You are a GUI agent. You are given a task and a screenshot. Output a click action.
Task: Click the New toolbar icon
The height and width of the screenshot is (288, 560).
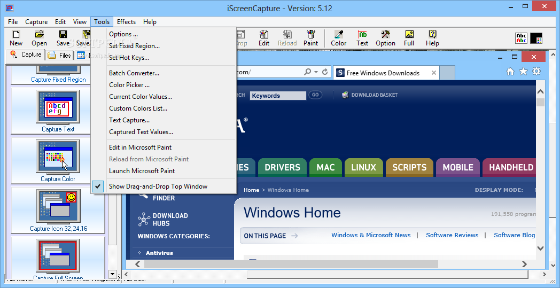pos(15,38)
